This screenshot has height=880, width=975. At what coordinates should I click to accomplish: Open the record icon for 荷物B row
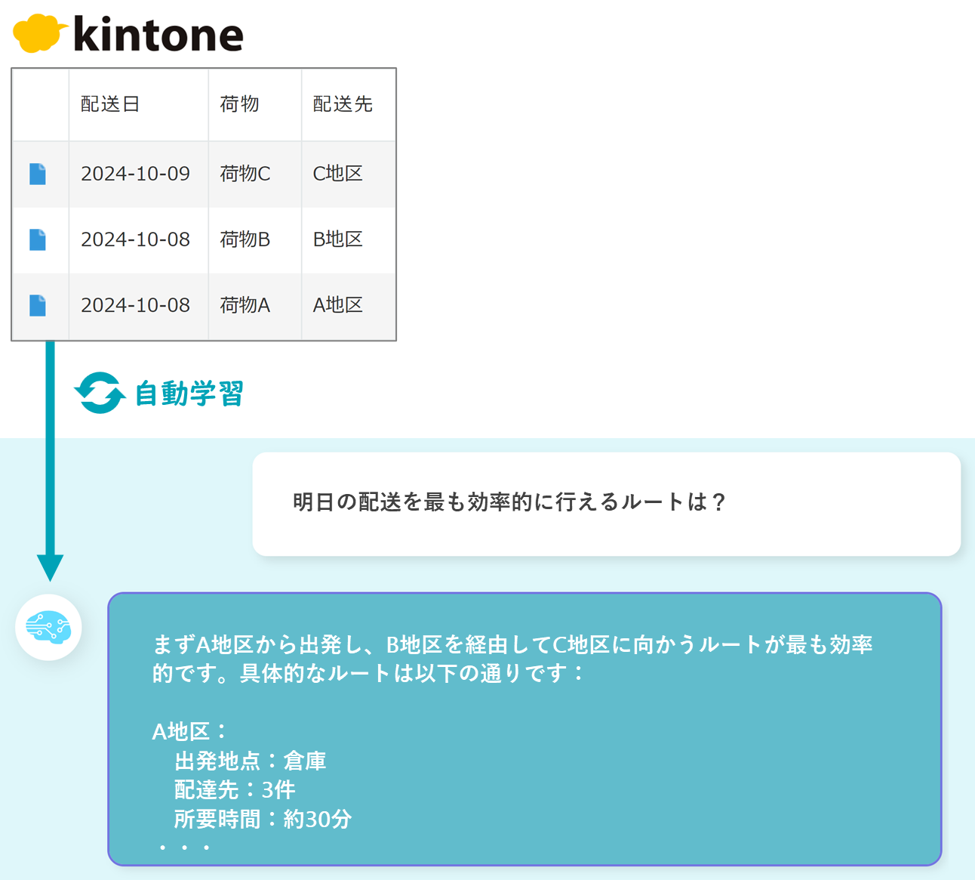(x=38, y=239)
